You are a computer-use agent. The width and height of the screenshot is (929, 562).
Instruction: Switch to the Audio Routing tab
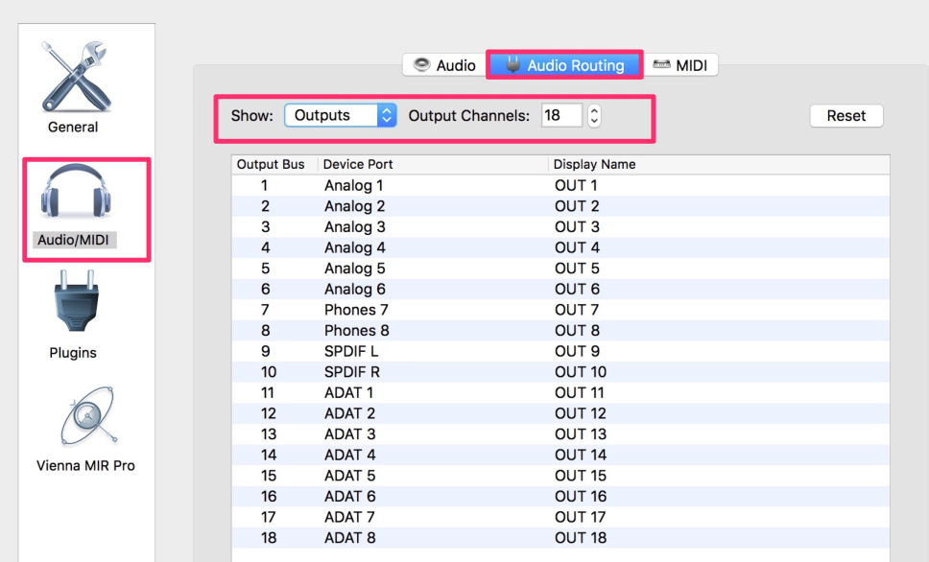564,65
